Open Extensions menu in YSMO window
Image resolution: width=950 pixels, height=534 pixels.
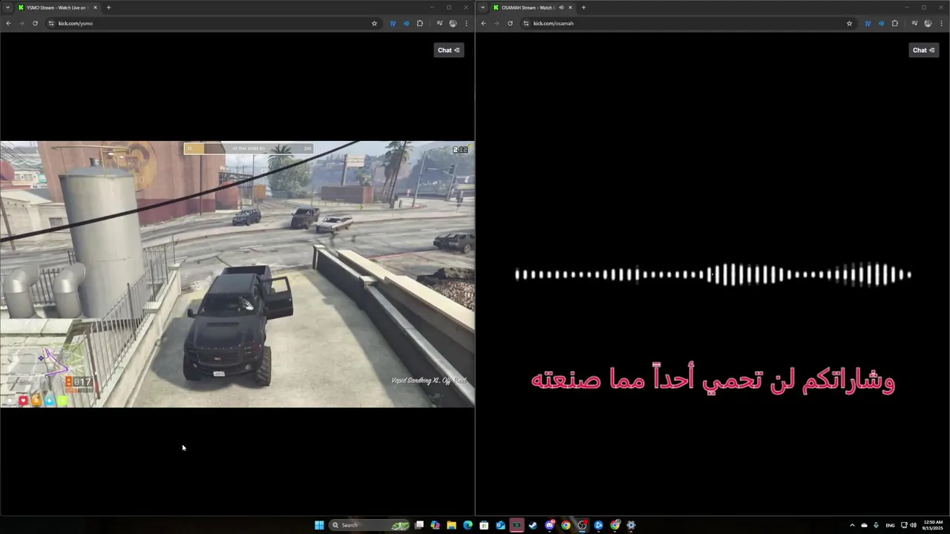click(x=419, y=23)
